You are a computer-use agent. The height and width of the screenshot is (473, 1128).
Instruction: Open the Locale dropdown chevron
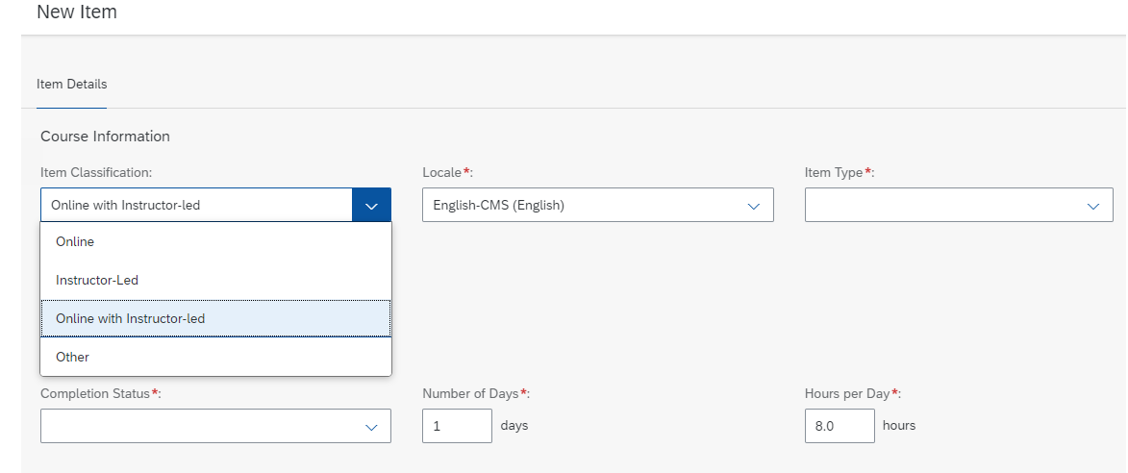click(754, 206)
